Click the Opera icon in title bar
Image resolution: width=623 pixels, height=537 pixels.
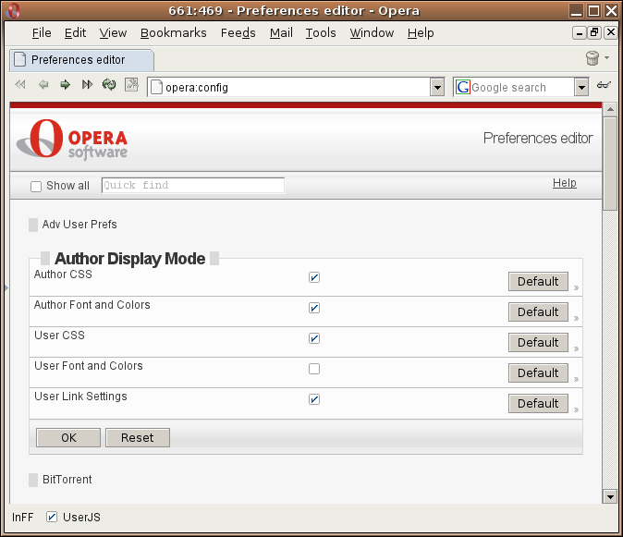[13, 10]
